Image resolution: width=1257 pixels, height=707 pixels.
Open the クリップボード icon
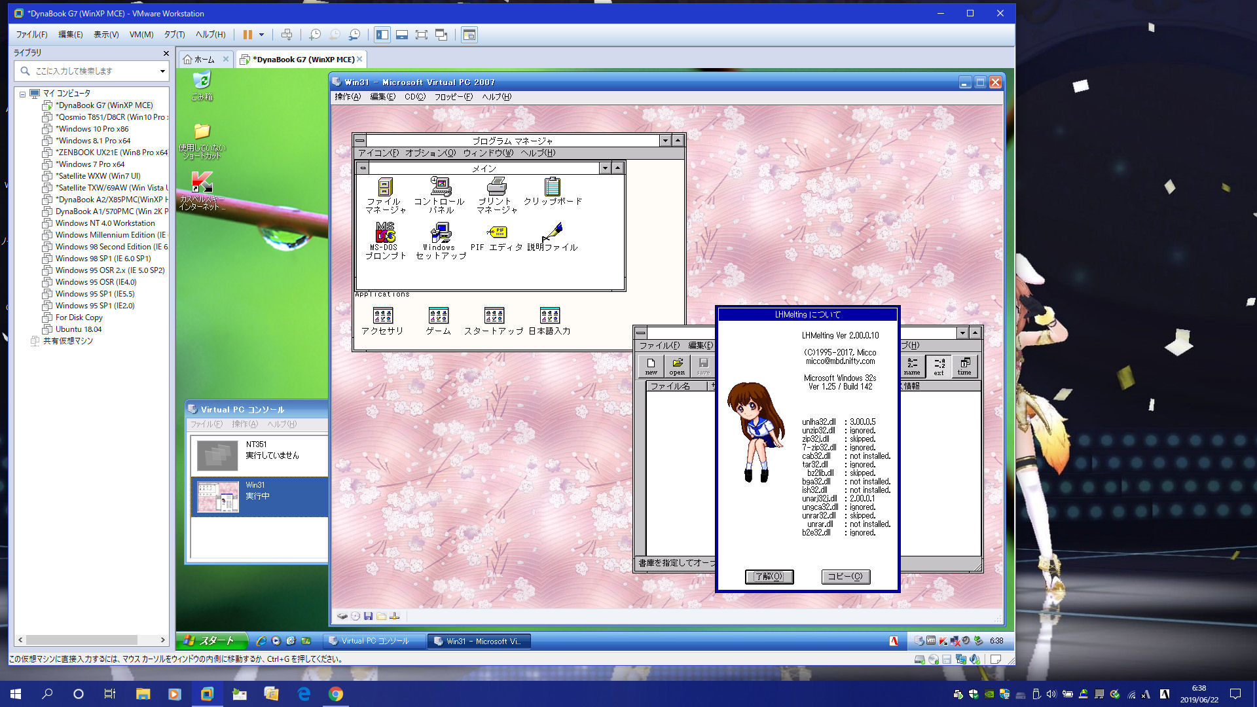click(552, 191)
